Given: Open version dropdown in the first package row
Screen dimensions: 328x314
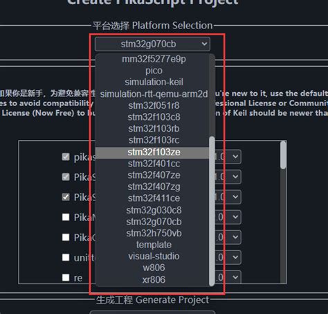Looking at the screenshot, I should click(x=227, y=157).
